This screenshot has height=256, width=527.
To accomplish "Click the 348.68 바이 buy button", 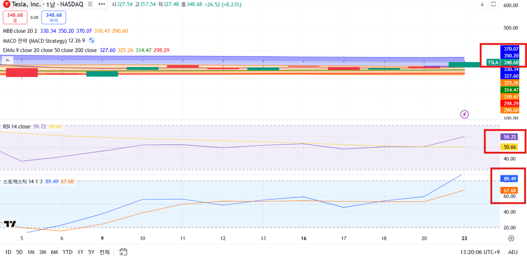I will coord(54,17).
